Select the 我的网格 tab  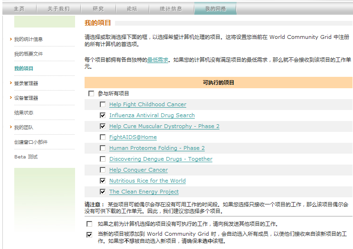pos(215,9)
